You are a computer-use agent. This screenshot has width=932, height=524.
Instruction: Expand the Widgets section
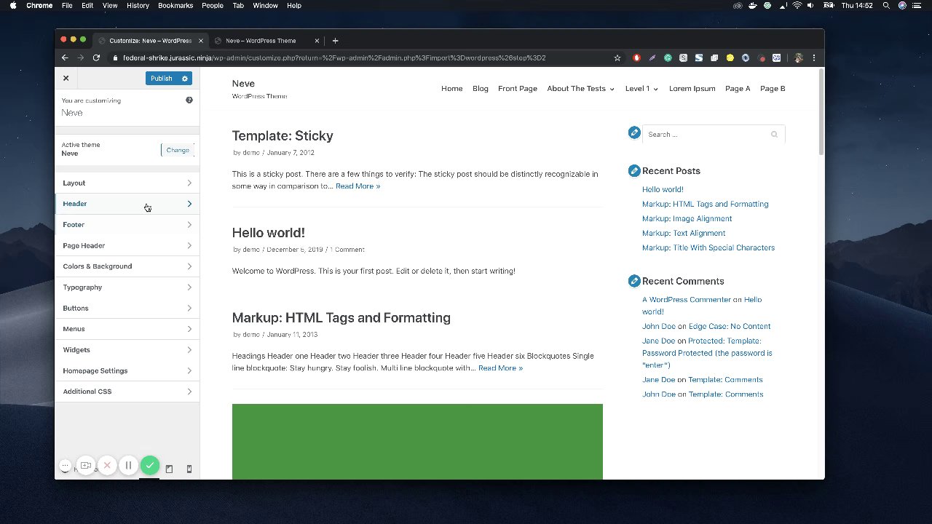pyautogui.click(x=127, y=350)
